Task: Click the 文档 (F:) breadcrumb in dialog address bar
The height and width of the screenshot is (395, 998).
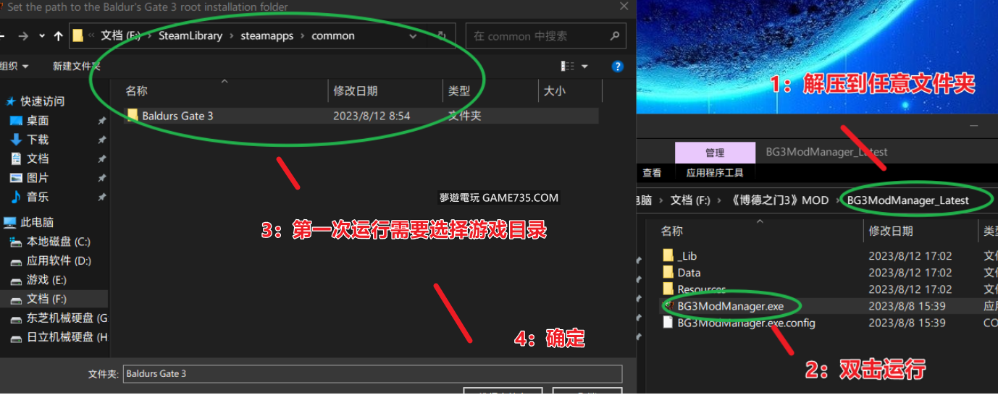Action: [120, 35]
